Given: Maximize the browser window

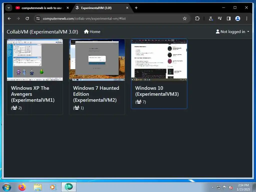Looking at the screenshot, I should pos(235,8).
